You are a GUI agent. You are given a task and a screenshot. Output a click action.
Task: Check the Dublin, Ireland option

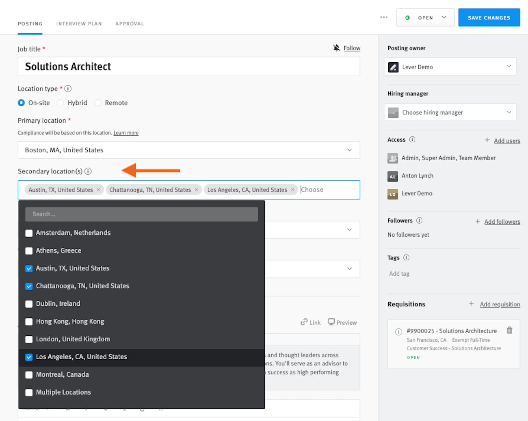pyautogui.click(x=29, y=304)
